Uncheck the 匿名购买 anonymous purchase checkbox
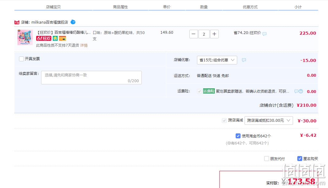This screenshot has height=188, width=328. pyautogui.click(x=300, y=159)
